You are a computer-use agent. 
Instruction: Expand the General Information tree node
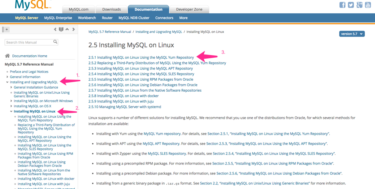7,77
